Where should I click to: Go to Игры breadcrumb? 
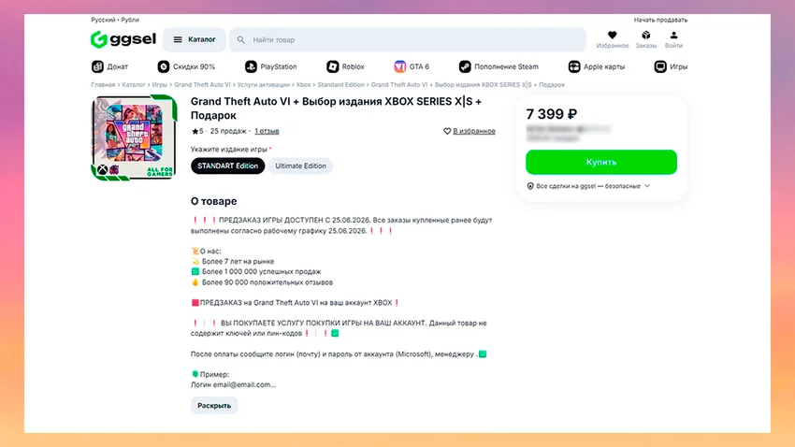(x=159, y=85)
